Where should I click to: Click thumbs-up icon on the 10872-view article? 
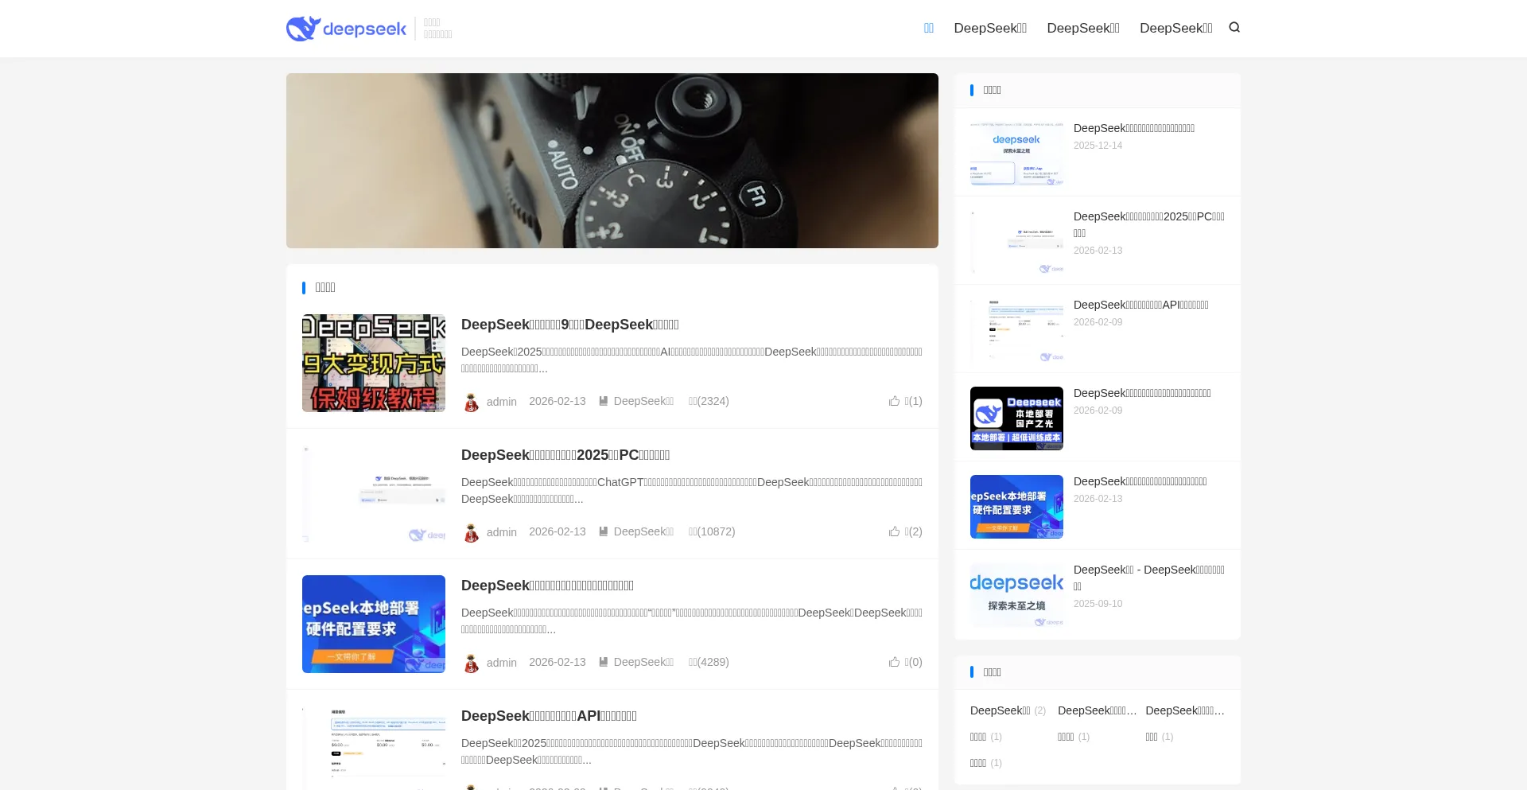tap(894, 531)
